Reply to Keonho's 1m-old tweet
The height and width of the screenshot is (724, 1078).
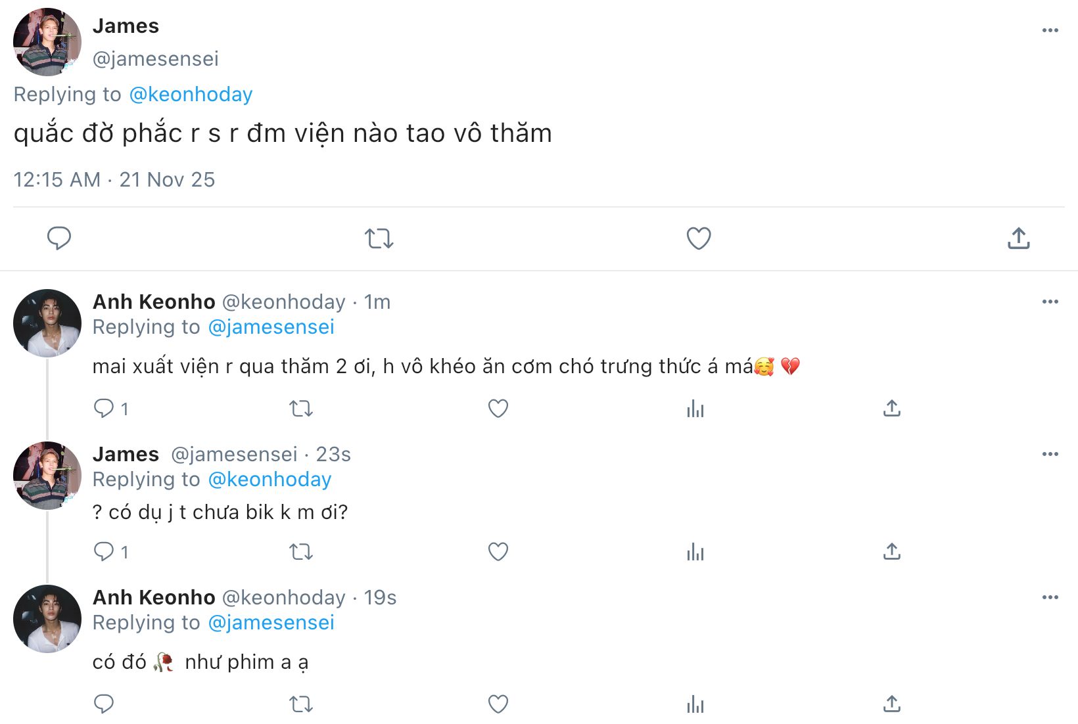[x=104, y=409]
